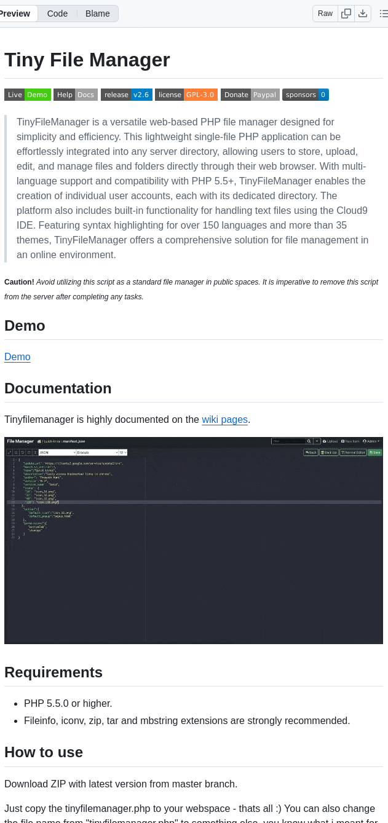Click the Demo section heading
The image size is (388, 823).
(x=25, y=326)
